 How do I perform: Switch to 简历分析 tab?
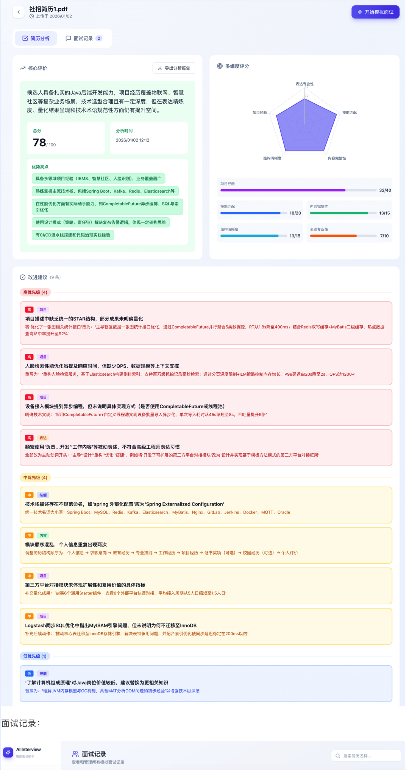36,38
